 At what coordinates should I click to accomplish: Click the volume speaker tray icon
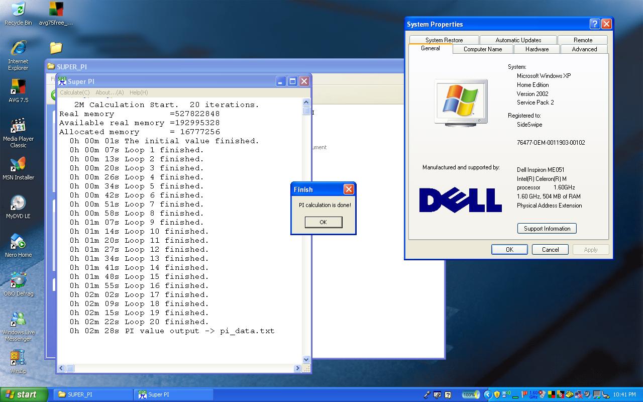[588, 394]
